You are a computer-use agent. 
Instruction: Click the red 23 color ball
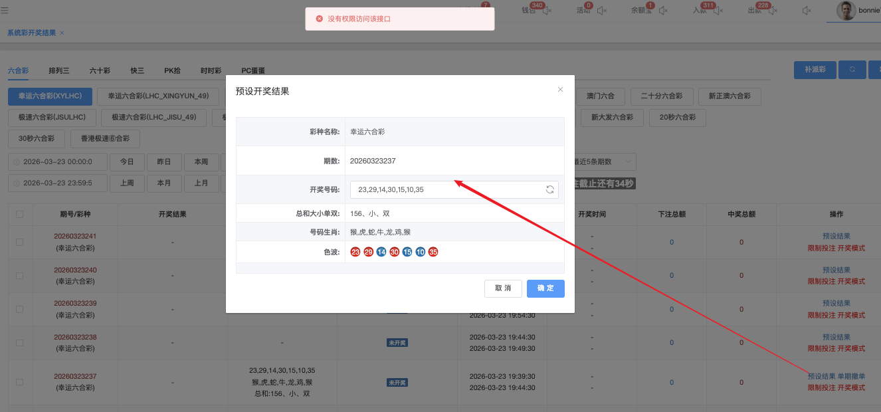[x=355, y=252]
